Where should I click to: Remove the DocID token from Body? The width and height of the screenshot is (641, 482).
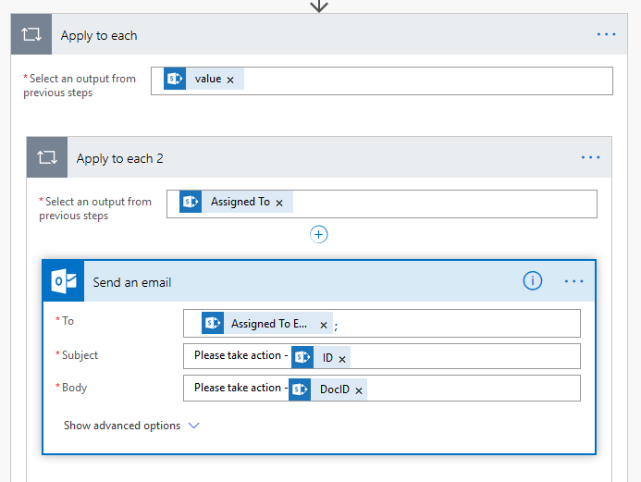(x=359, y=390)
